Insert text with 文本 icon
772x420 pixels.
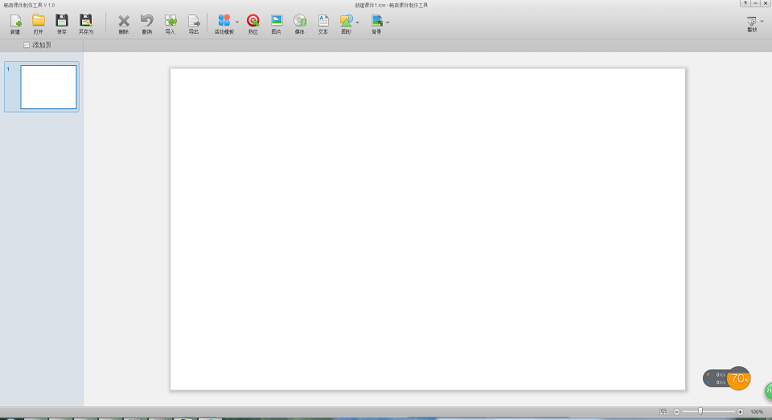coord(323,22)
